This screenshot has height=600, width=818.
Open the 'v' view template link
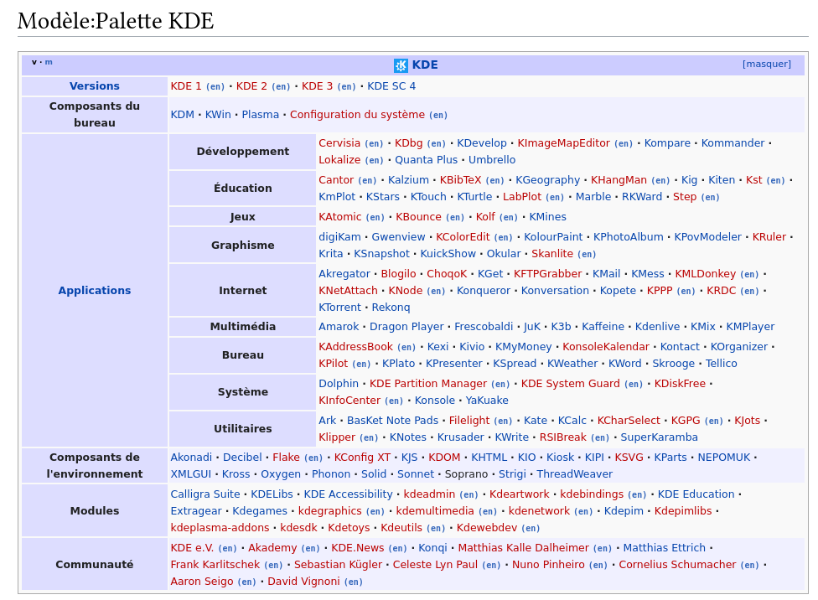point(34,62)
